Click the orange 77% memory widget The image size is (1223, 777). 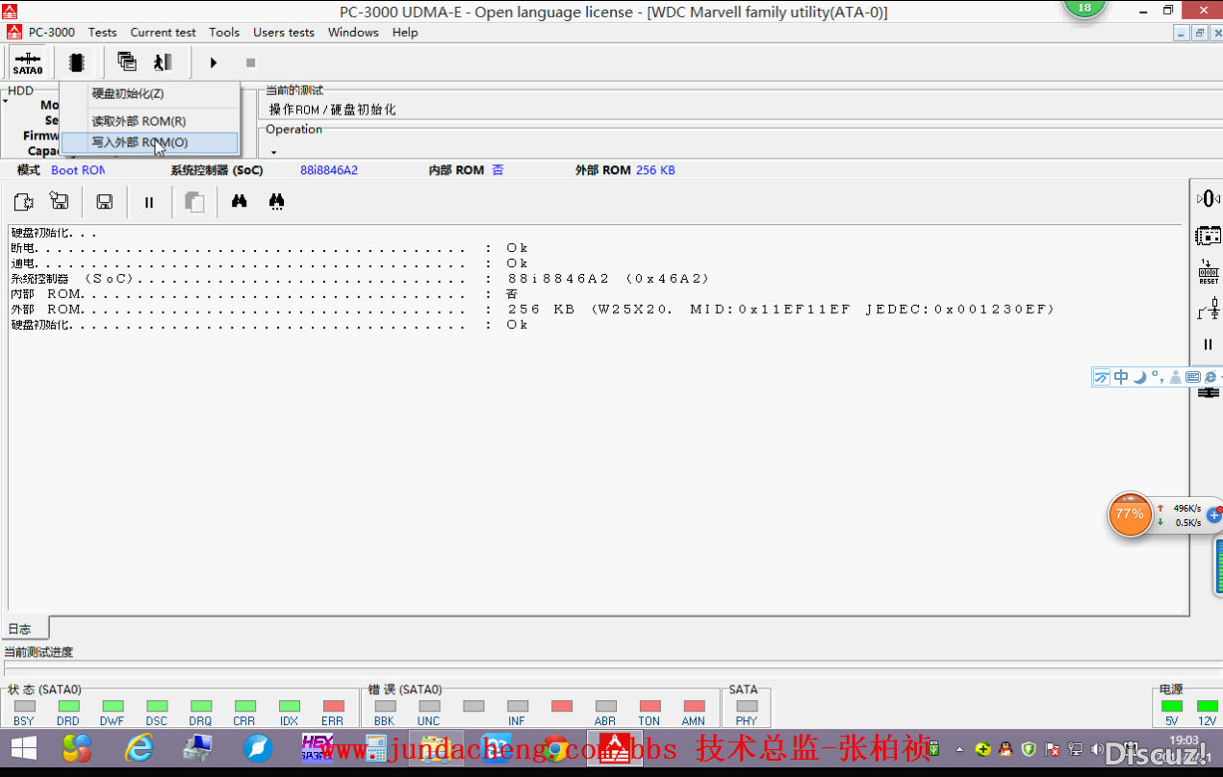tap(1130, 514)
